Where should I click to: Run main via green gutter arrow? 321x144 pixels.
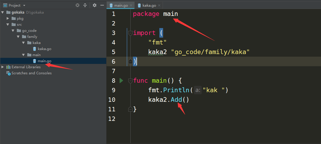(x=121, y=81)
